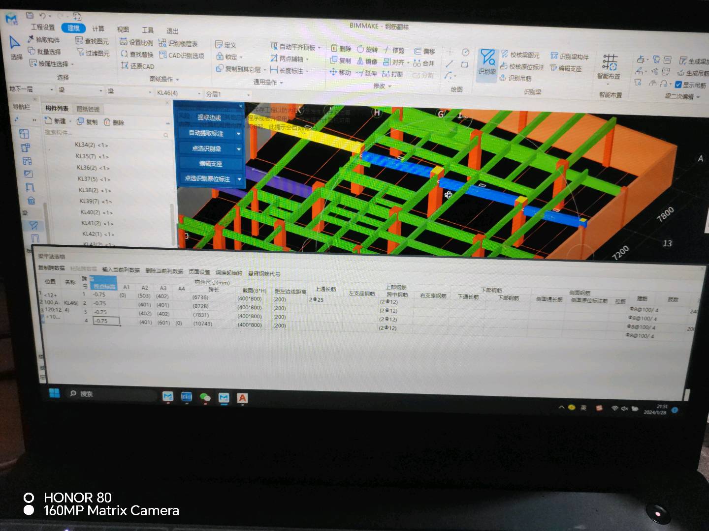Click the 查找替换 tool
The width and height of the screenshot is (709, 531).
(137, 54)
